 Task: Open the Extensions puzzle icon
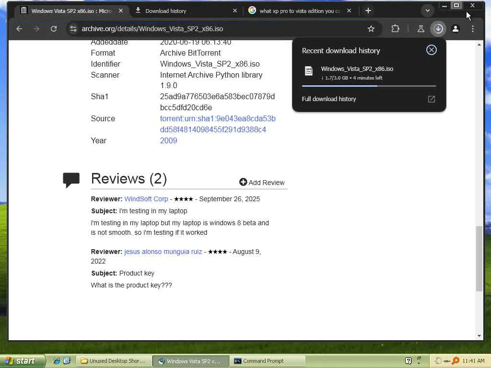tap(395, 29)
